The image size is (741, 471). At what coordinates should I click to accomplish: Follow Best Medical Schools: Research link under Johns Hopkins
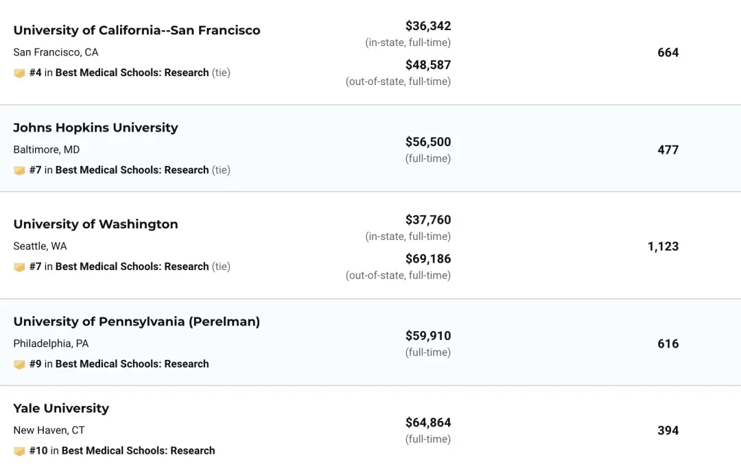[132, 170]
